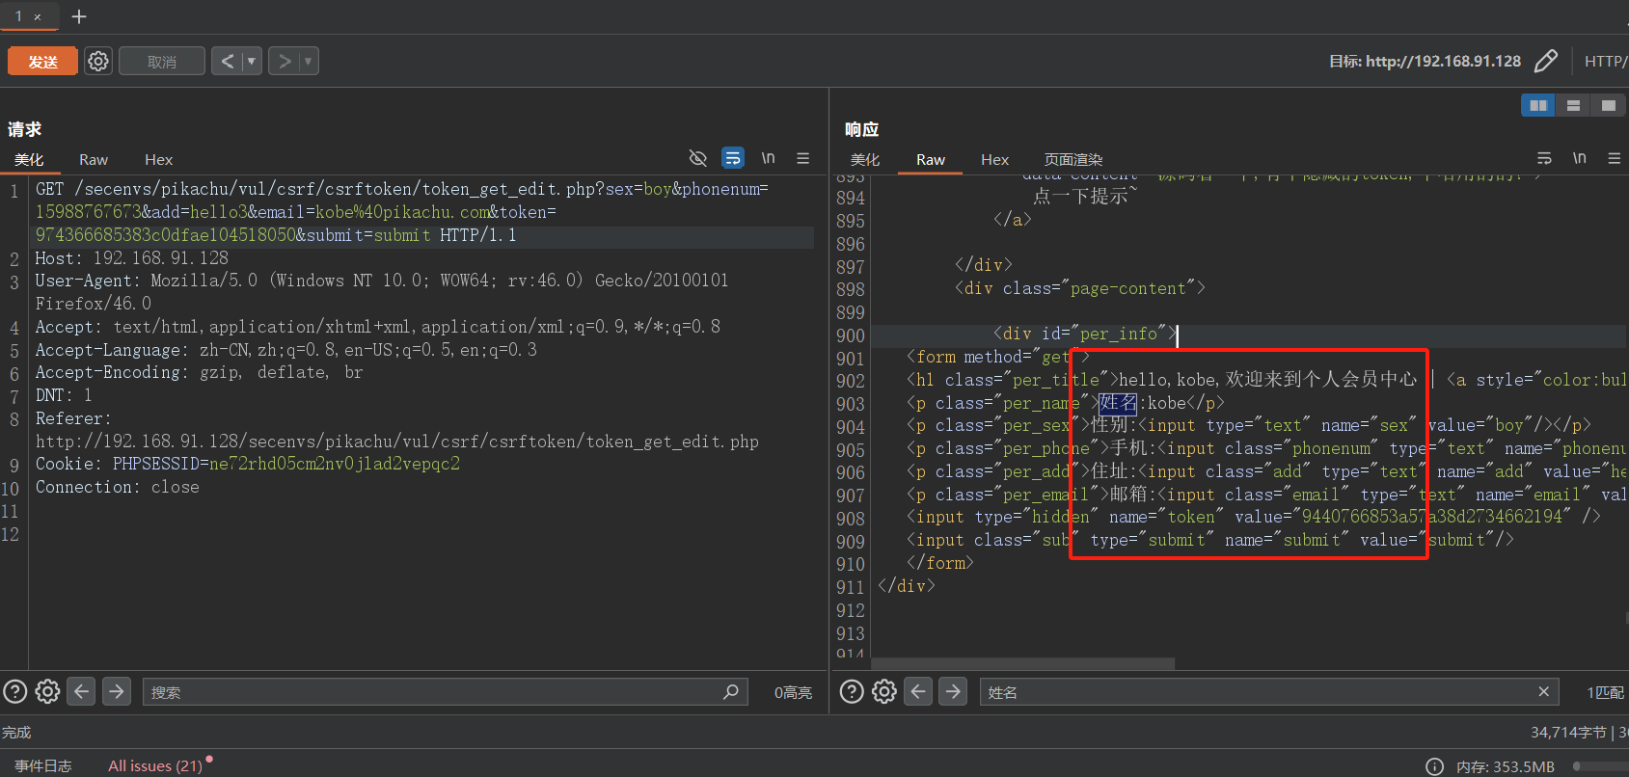Open response 页面渲染 render tab
Image resolution: width=1629 pixels, height=777 pixels.
(x=1073, y=160)
